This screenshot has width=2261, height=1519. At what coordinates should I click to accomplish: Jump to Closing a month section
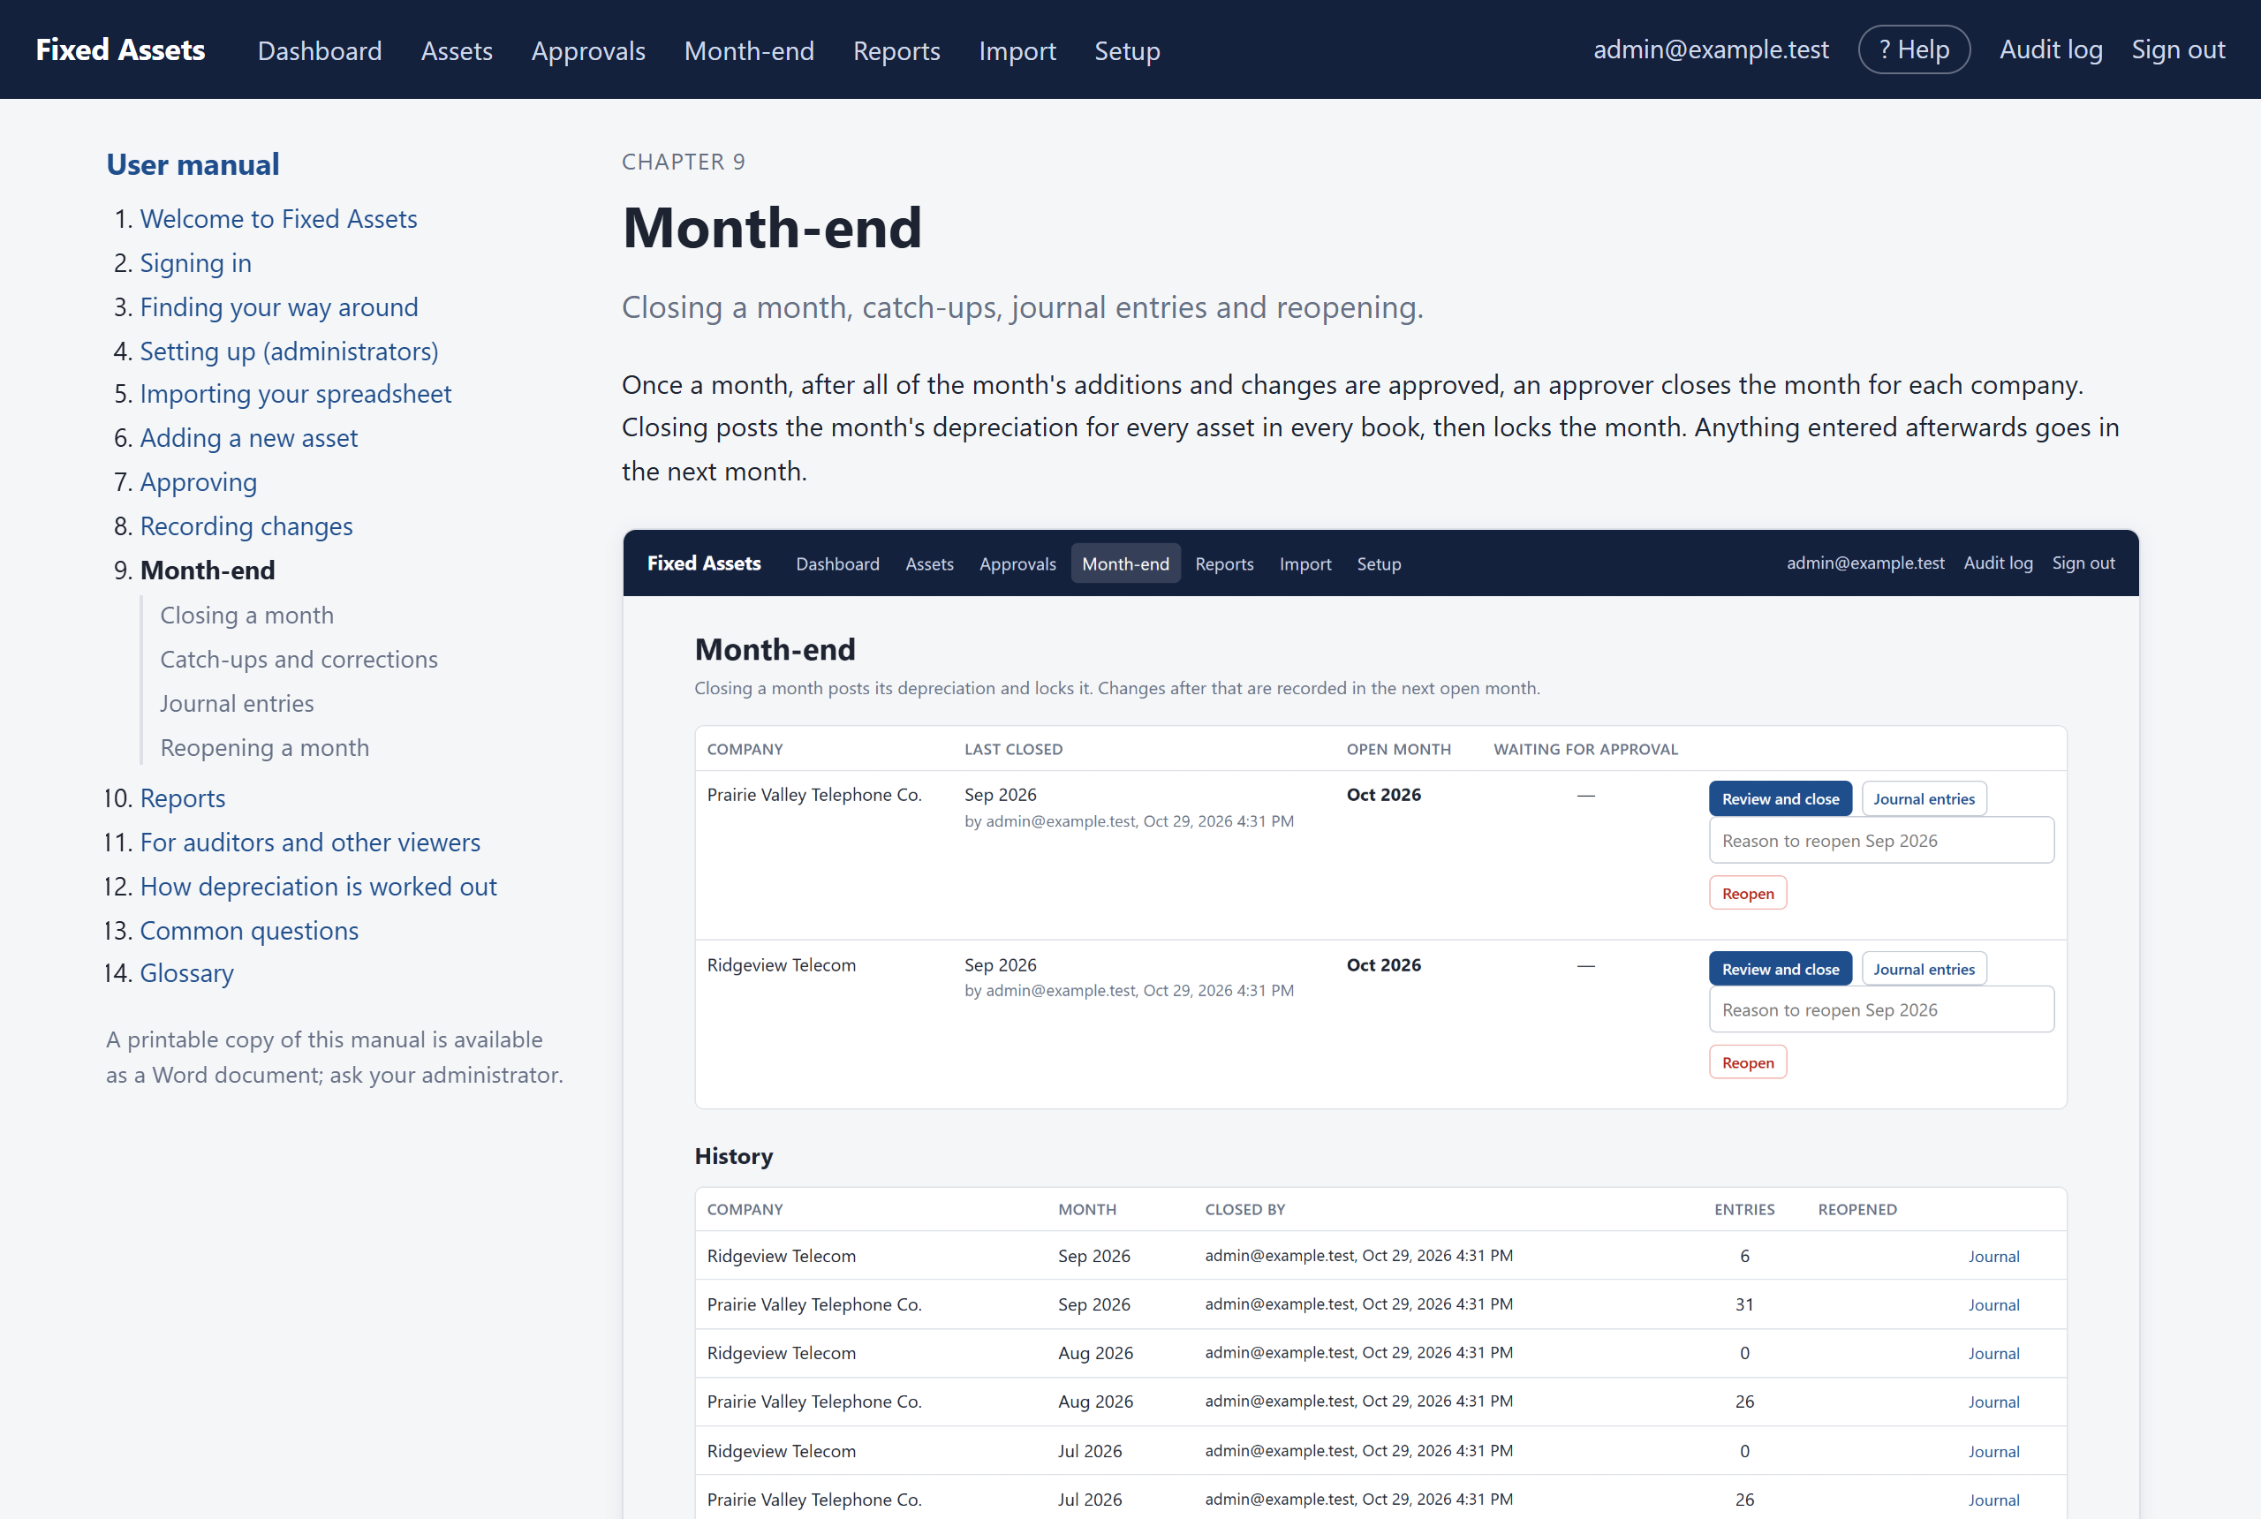(x=247, y=616)
